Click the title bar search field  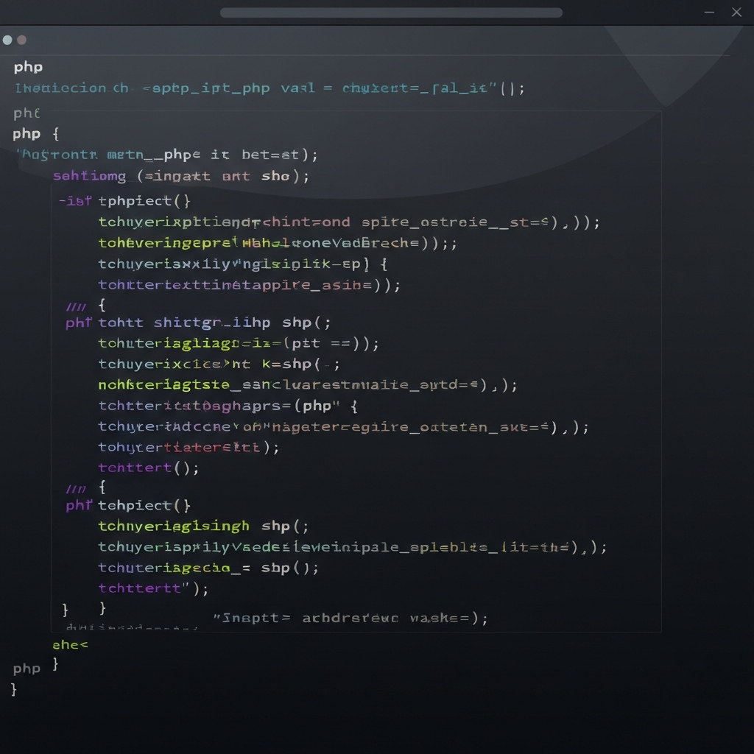tap(391, 13)
